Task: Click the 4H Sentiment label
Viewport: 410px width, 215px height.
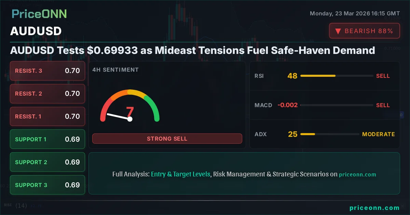Action: [x=115, y=70]
